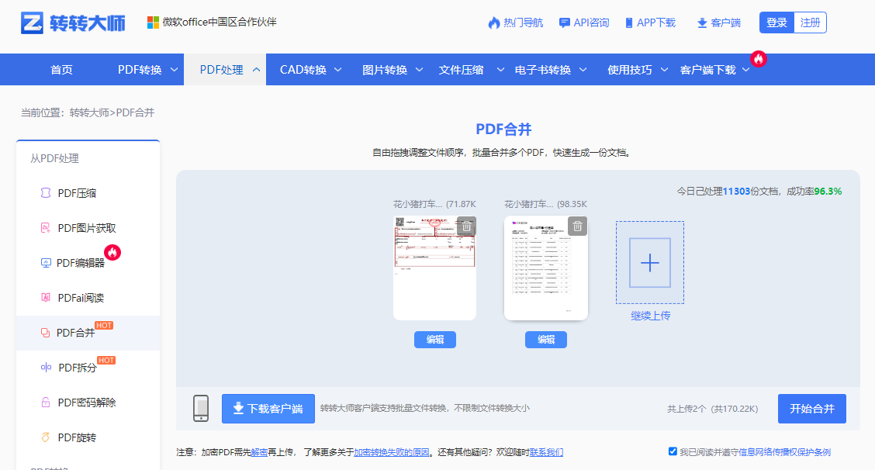The width and height of the screenshot is (875, 470).
Task: Delete the first uploaded PDF via trash icon
Action: point(466,226)
